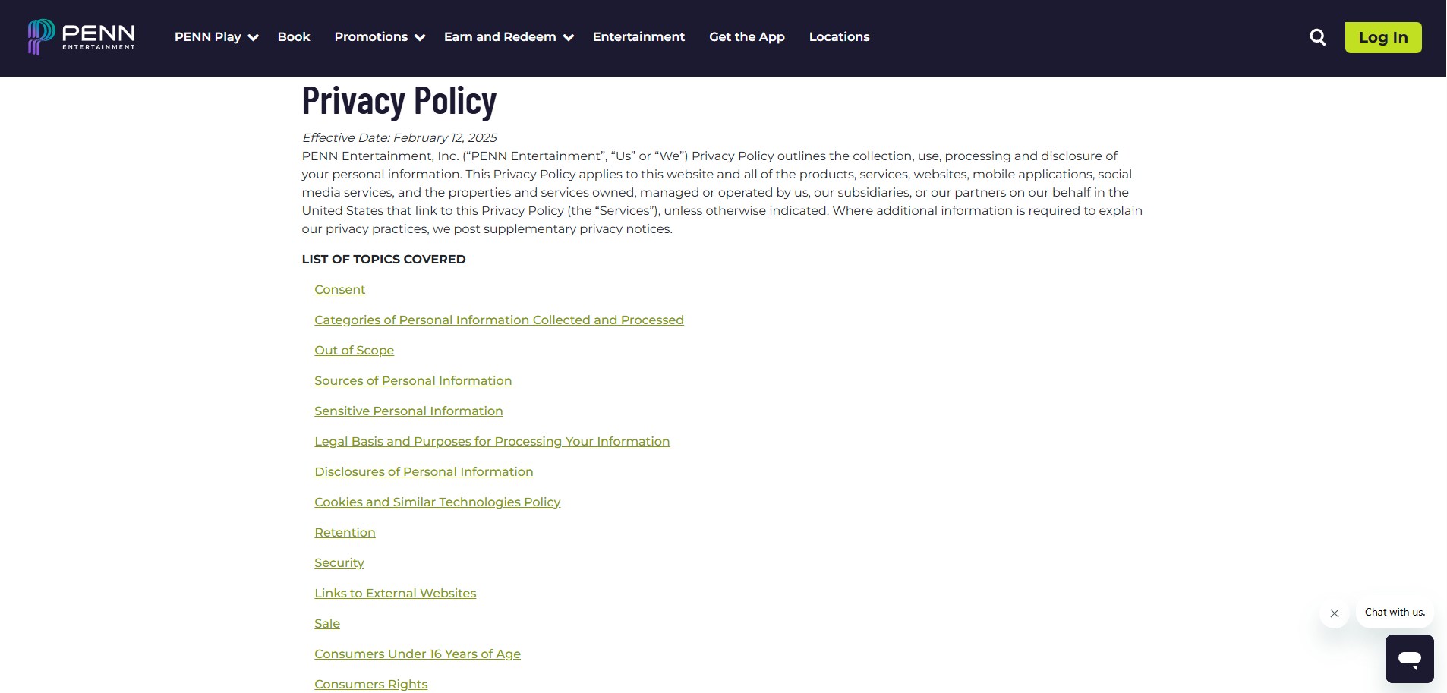Open the Locations navigation item
This screenshot has width=1447, height=693.
[839, 37]
